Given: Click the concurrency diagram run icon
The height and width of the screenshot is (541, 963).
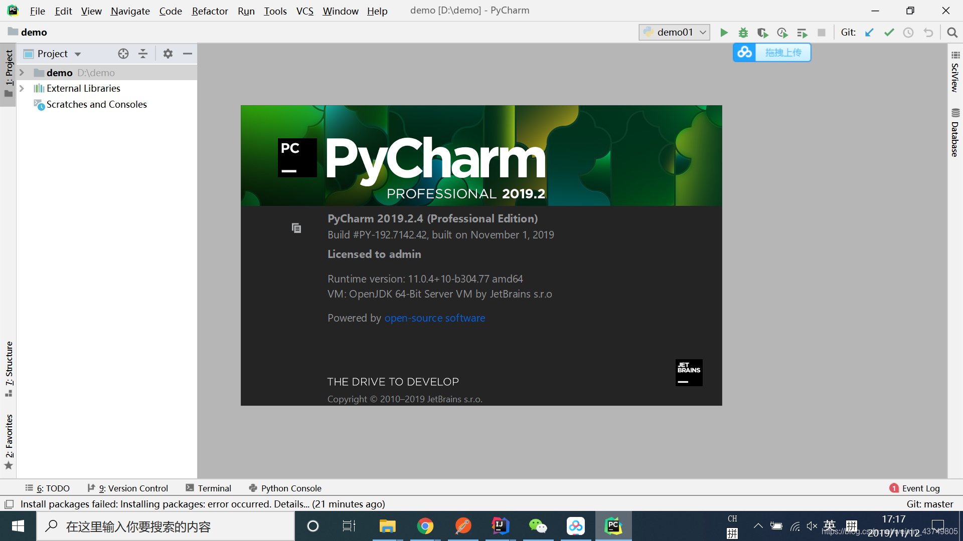Looking at the screenshot, I should coord(802,33).
